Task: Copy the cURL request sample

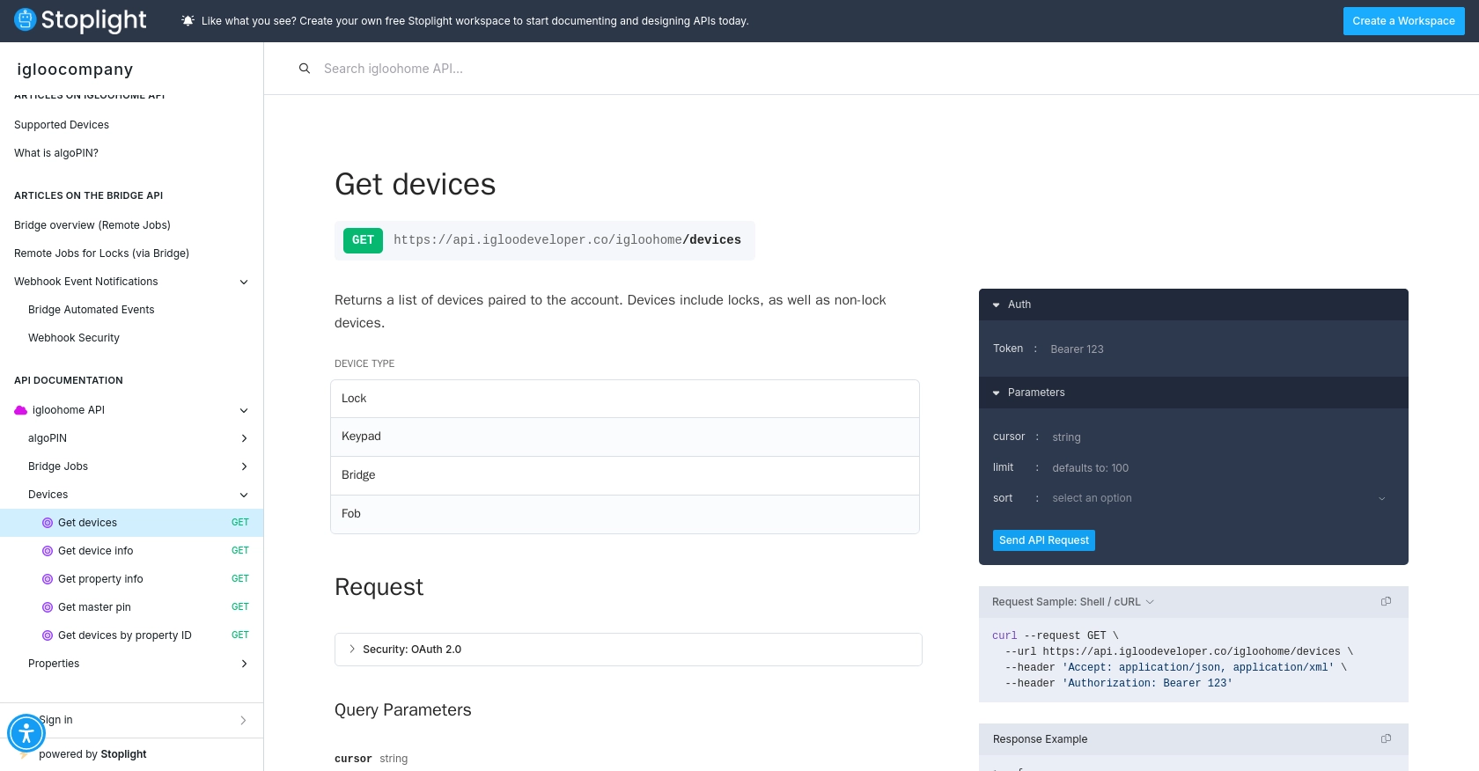Action: tap(1386, 602)
